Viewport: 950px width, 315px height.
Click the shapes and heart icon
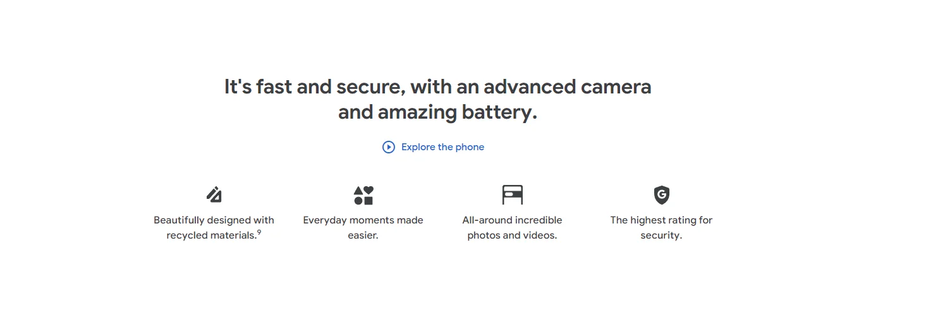click(x=363, y=195)
